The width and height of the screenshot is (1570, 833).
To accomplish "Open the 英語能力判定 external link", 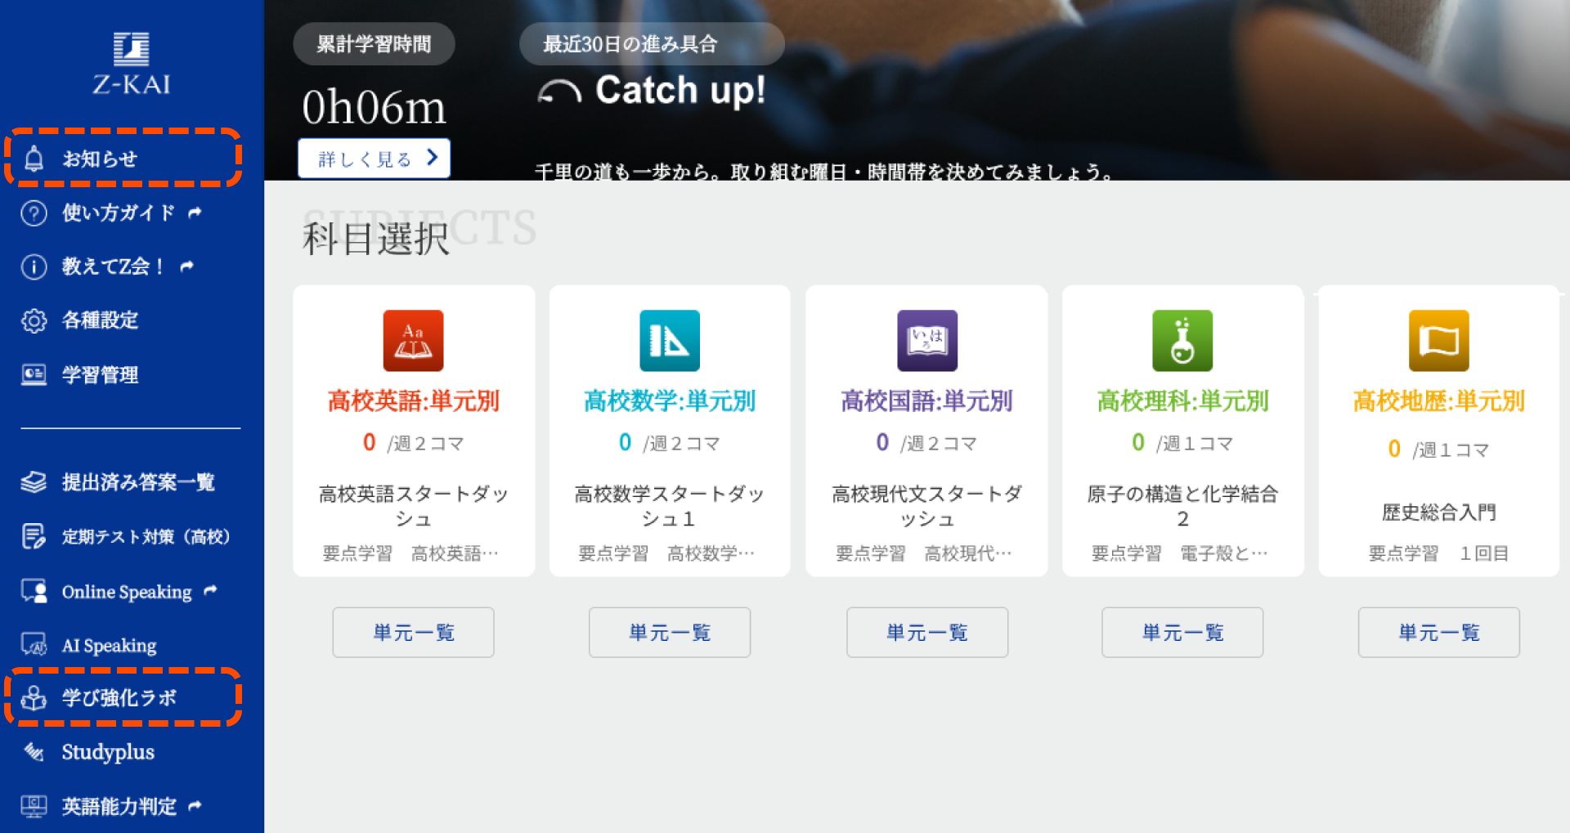I will 119,807.
